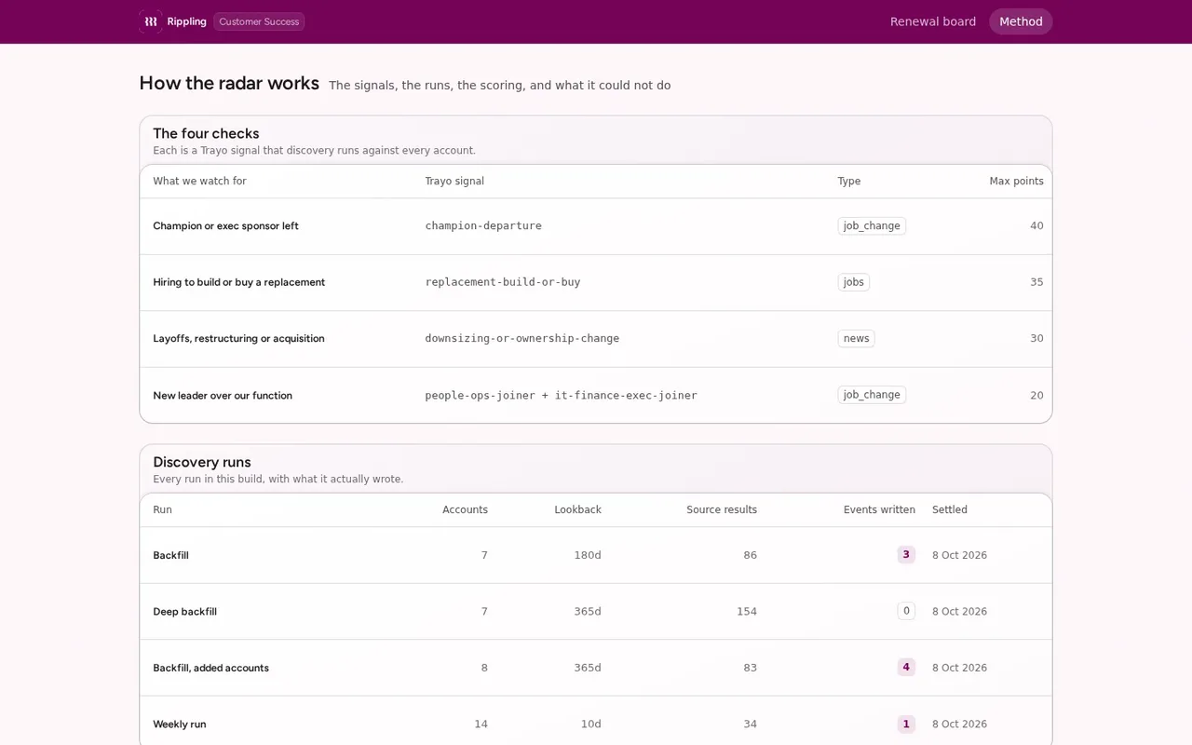Switch to the Method tab
This screenshot has height=745, width=1192.
click(x=1021, y=21)
